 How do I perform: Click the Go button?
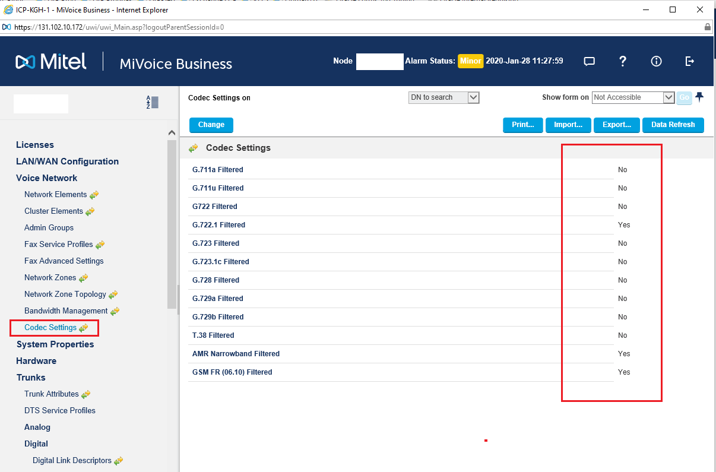(684, 97)
